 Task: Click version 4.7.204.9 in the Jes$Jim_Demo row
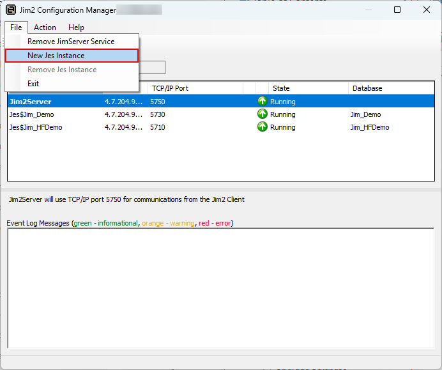pos(123,114)
